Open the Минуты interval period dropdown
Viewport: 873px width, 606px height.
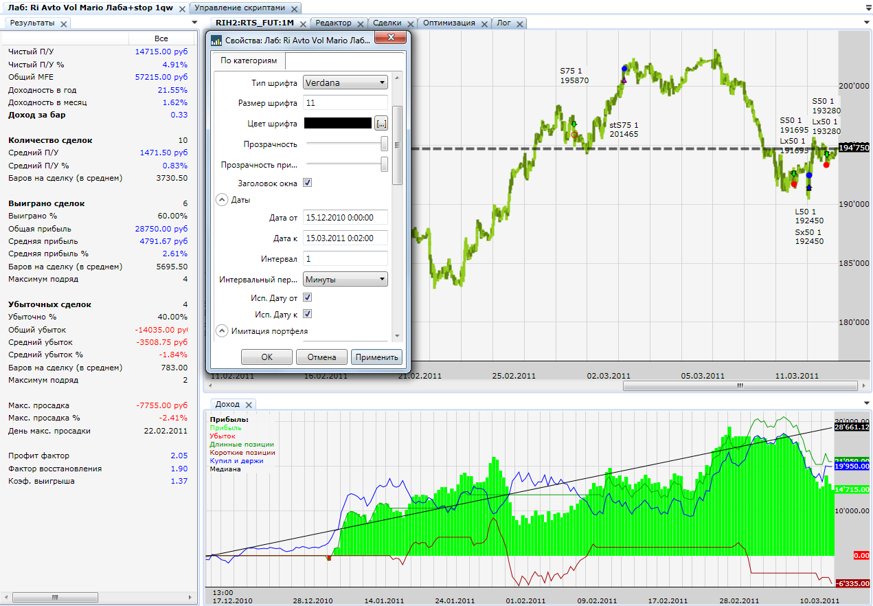coord(345,280)
